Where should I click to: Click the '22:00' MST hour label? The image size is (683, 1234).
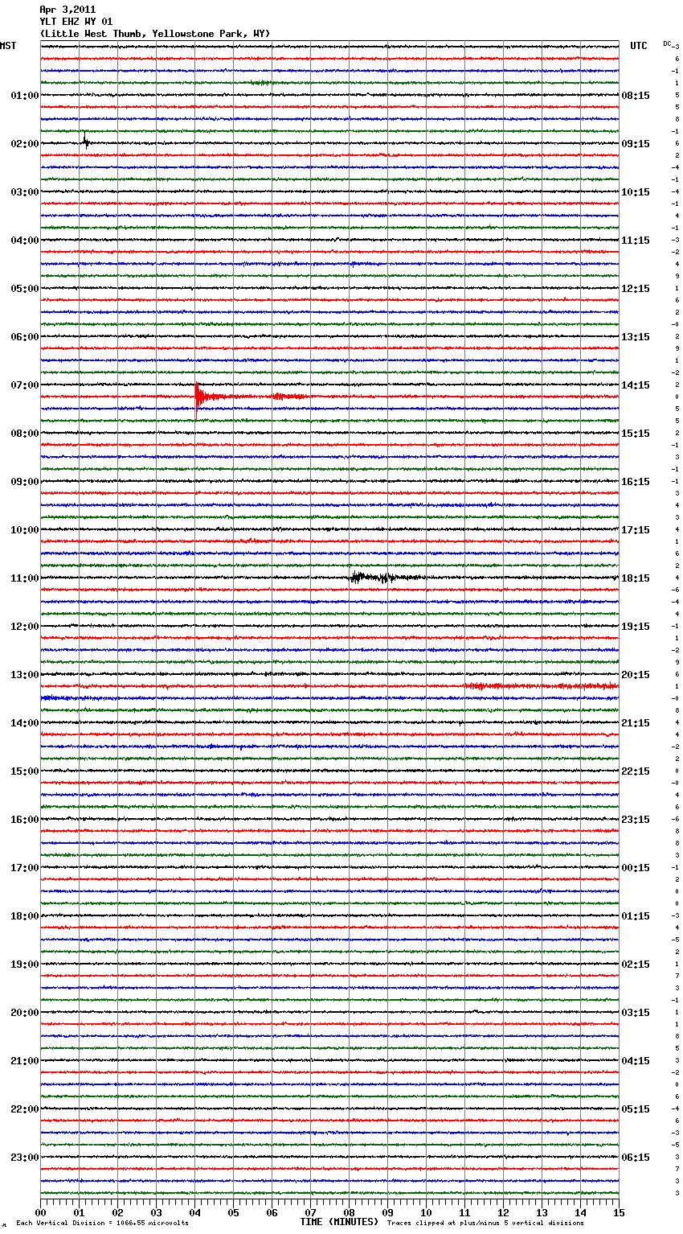pyautogui.click(x=24, y=1109)
